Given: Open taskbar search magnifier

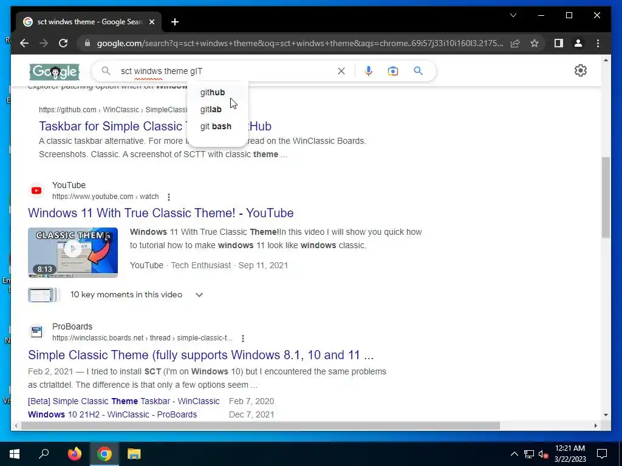Looking at the screenshot, I should 44,454.
